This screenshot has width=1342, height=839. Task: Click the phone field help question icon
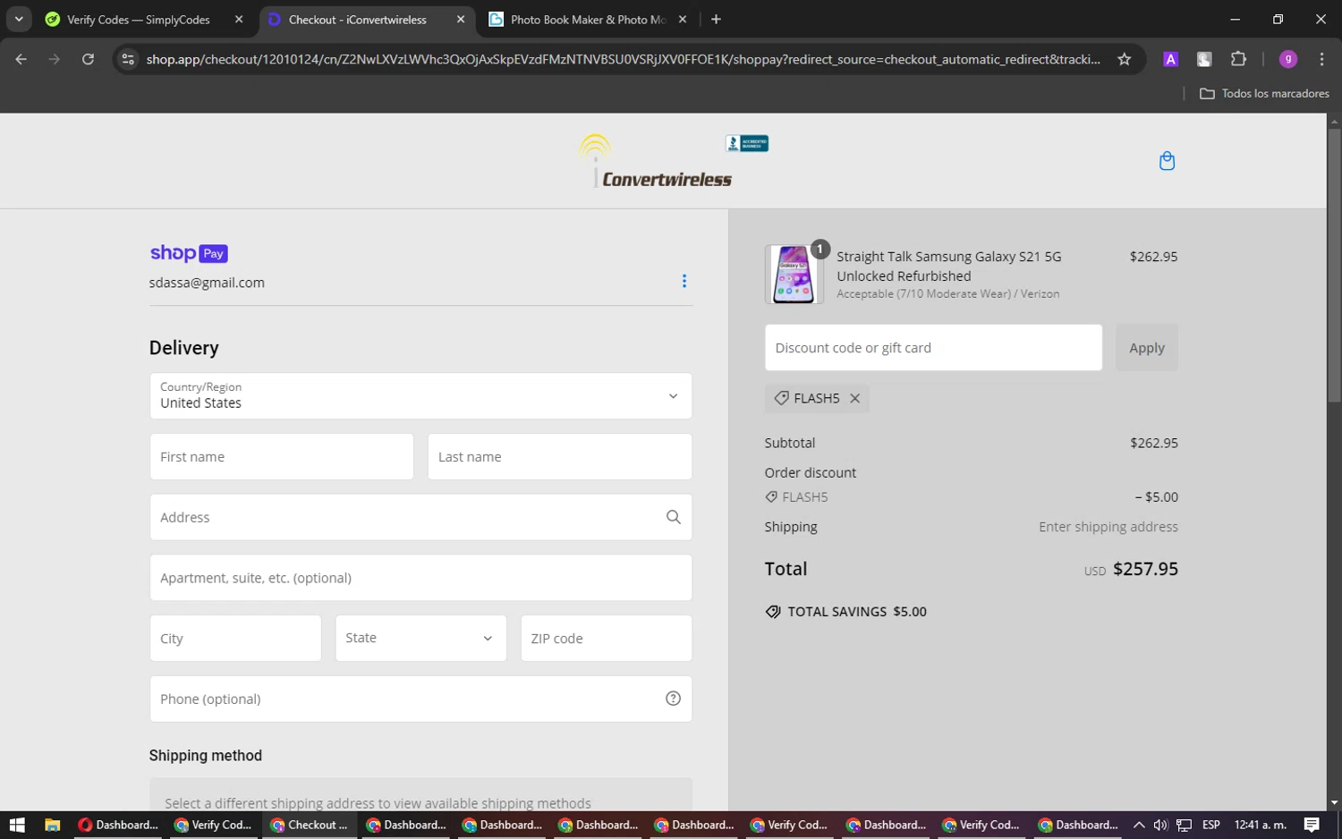673,699
